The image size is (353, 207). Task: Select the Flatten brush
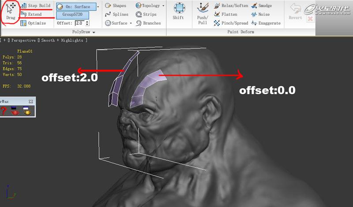pyautogui.click(x=225, y=15)
